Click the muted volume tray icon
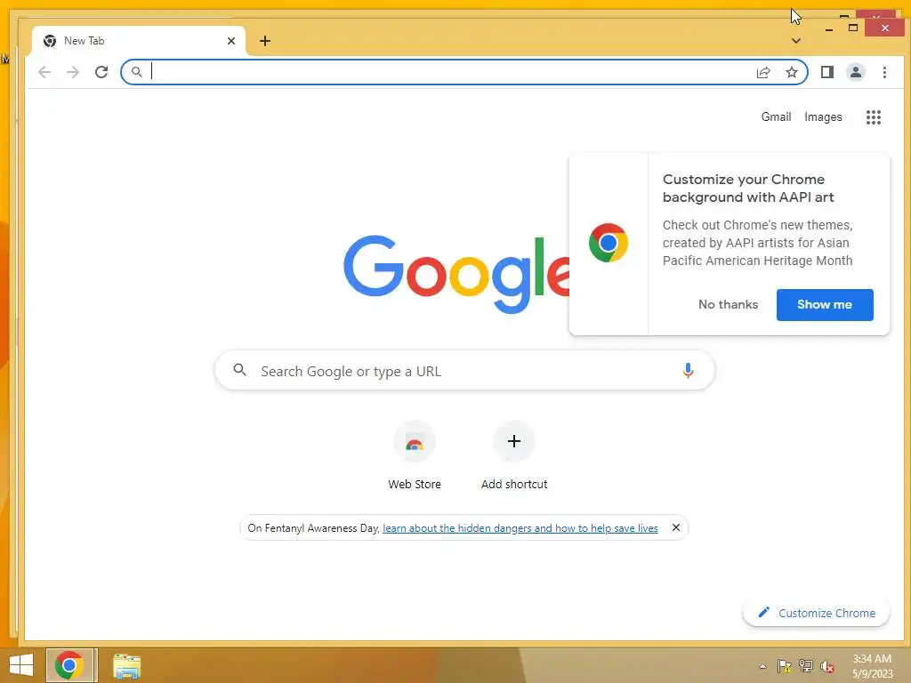 827,666
